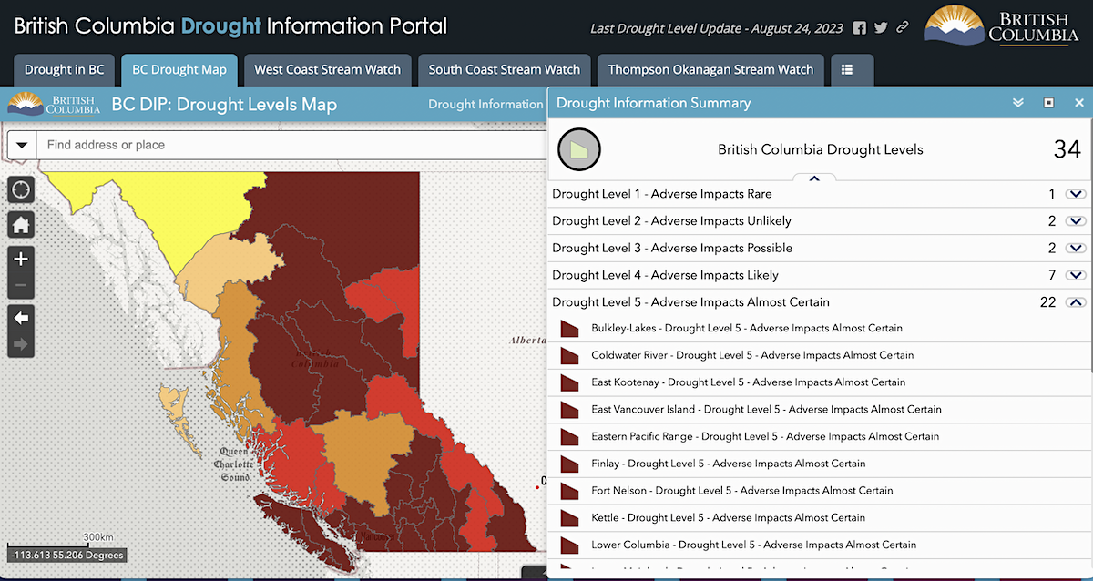This screenshot has width=1093, height=581.
Task: Zoom in on the map
Action: (21, 259)
